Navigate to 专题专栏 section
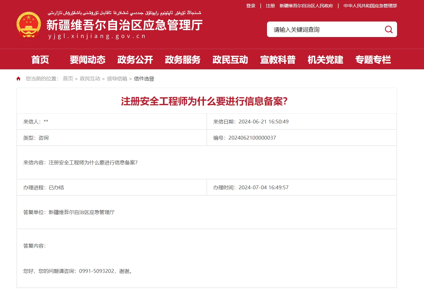 (373, 60)
